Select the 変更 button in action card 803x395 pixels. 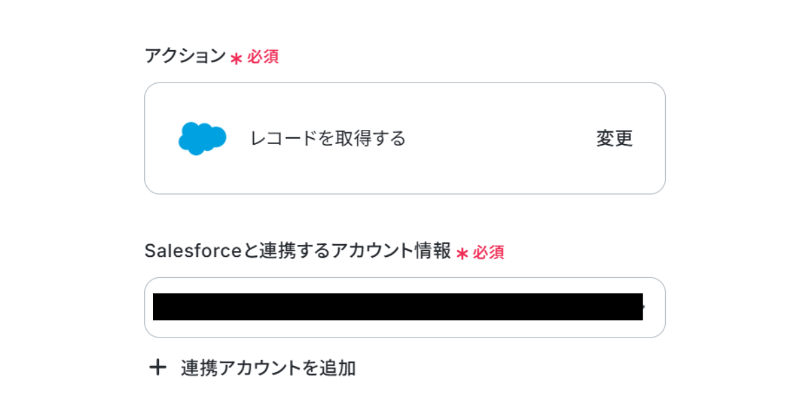[614, 139]
